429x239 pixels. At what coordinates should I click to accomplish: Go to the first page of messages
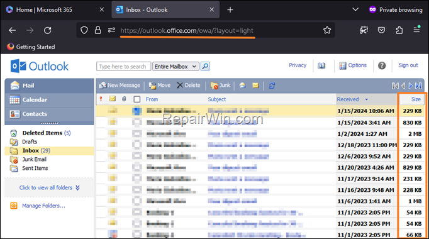coord(395,86)
